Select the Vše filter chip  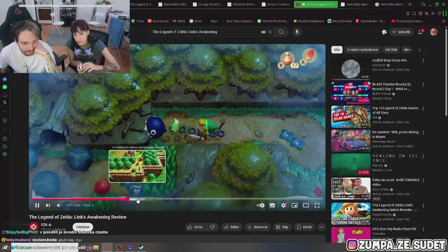[x=337, y=50]
